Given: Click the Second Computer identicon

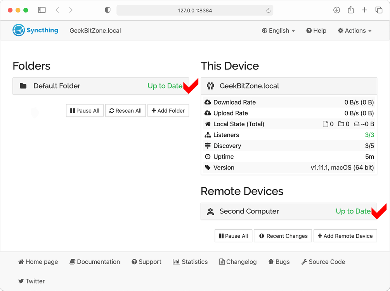Looking at the screenshot, I should [x=210, y=211].
